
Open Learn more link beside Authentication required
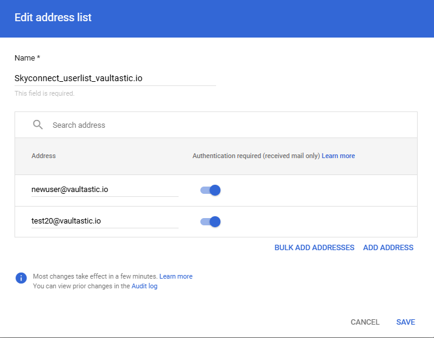338,156
